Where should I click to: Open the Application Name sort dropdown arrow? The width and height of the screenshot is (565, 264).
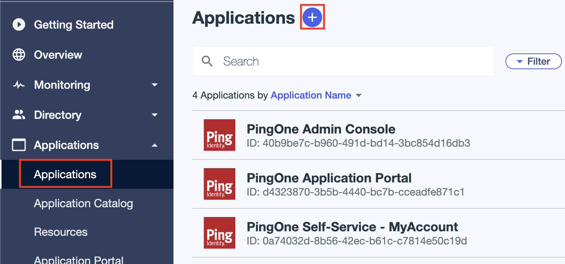(359, 96)
